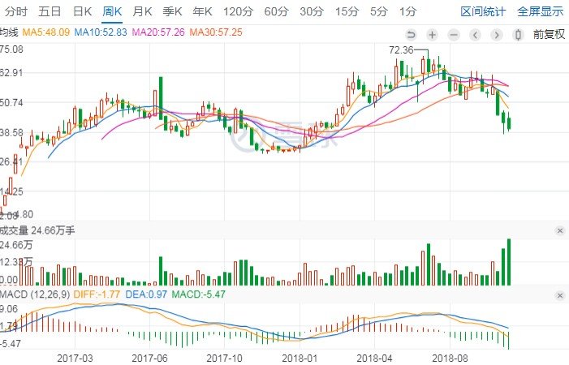Click the 成交量 24.66万手 label
569x365 pixels.
(37, 230)
